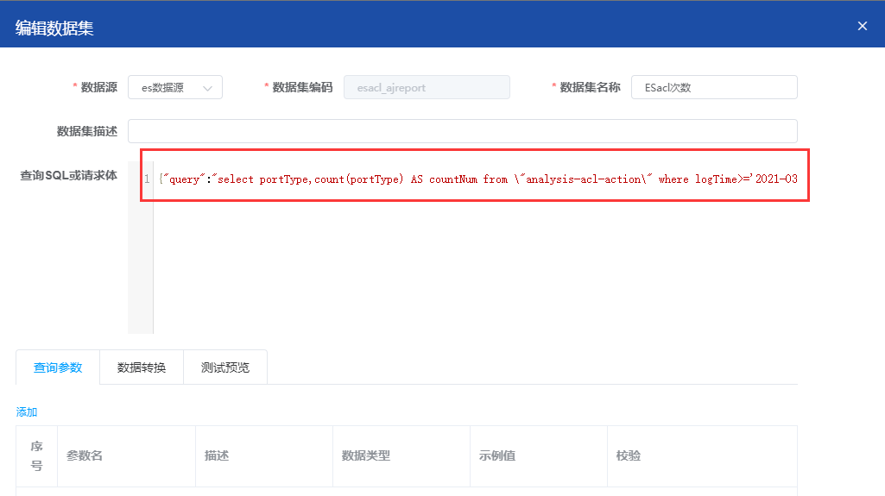Click the chevron arrow in 数据源 selector
This screenshot has height=496, width=885.
(207, 88)
